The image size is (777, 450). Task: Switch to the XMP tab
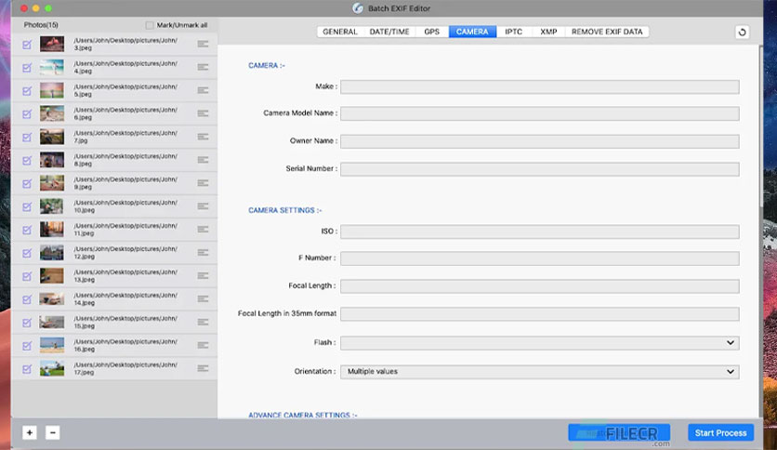548,32
